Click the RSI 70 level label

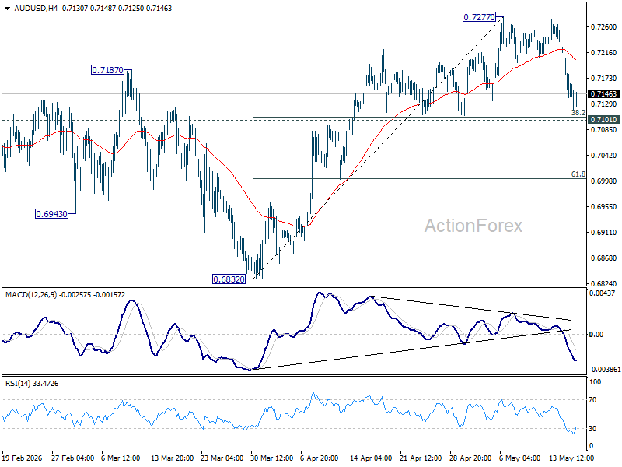(x=592, y=400)
